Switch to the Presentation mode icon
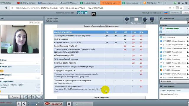 point(136,20)
